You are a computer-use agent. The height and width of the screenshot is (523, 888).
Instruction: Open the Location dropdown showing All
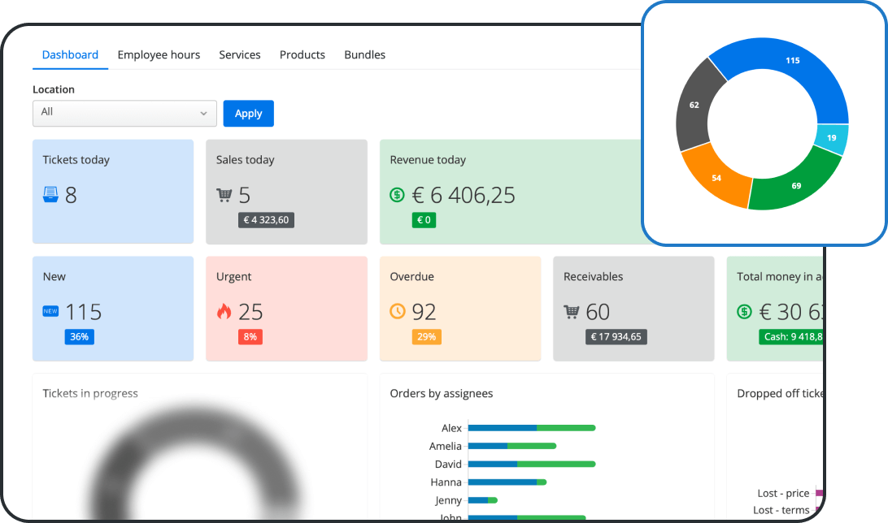[x=124, y=114]
